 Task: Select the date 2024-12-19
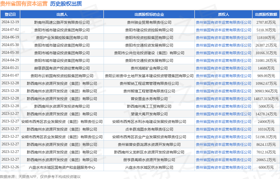tap(10, 22)
